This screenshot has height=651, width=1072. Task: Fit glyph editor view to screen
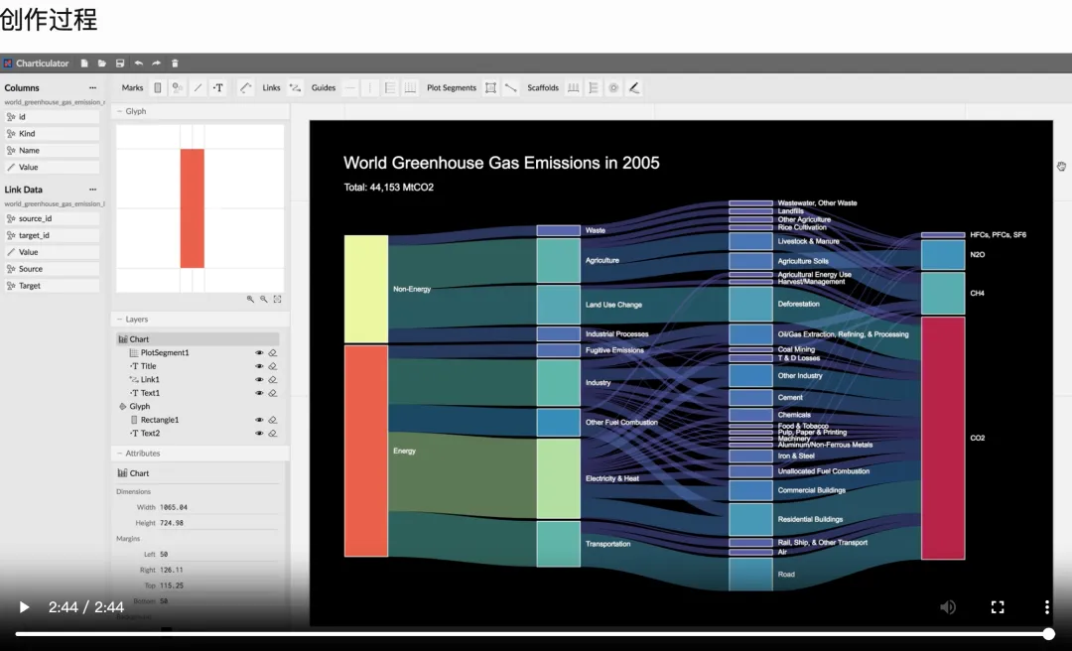[x=277, y=299]
